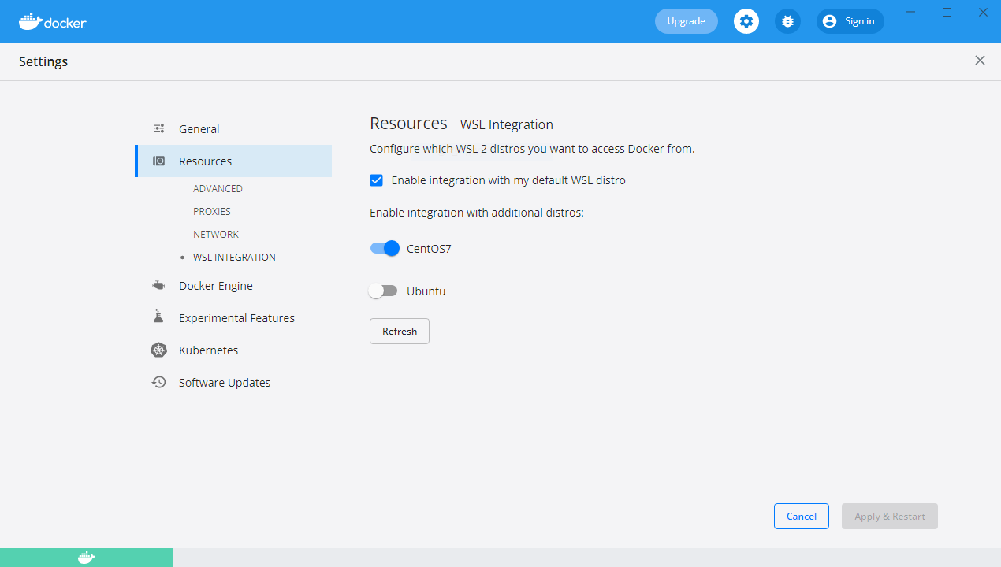This screenshot has width=1001, height=567.
Task: Minimize the Docker Desktop window
Action: pyautogui.click(x=911, y=13)
